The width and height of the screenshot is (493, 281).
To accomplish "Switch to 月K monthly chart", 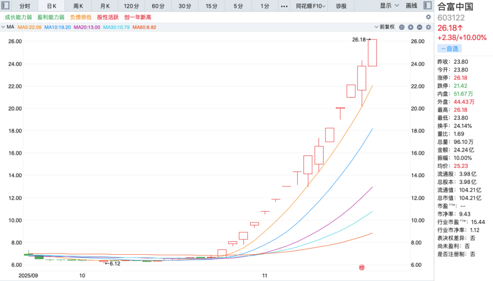I will click(x=105, y=6).
